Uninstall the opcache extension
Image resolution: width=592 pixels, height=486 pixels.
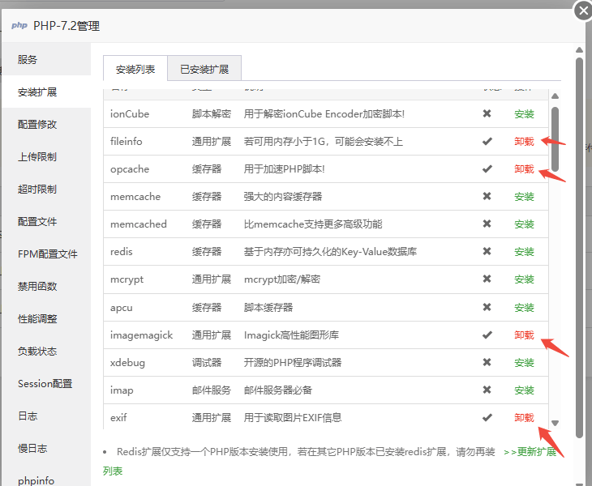524,169
